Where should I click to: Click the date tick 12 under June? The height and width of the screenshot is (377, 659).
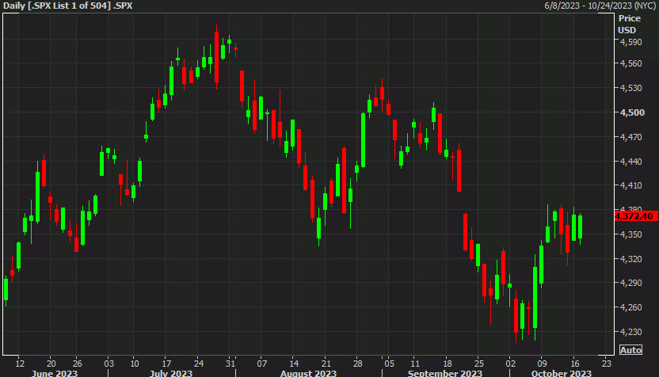tap(20, 364)
